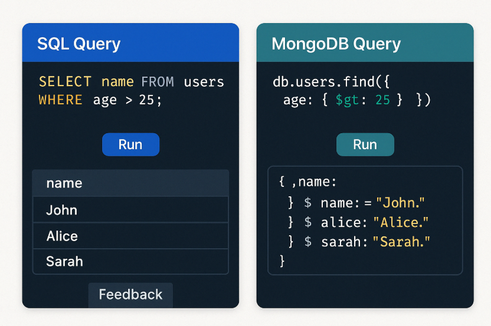Image resolution: width=491 pixels, height=326 pixels.
Task: Click the SELECT name FROM users line
Action: [x=132, y=82]
